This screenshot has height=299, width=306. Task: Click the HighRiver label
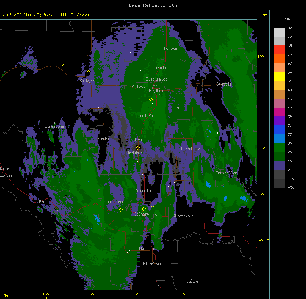[153, 264]
